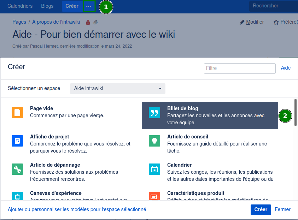
Task: Open the Blogs menu item
Action: (x=47, y=6)
